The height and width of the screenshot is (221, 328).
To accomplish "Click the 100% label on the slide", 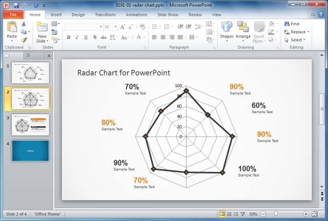I will click(x=247, y=169).
